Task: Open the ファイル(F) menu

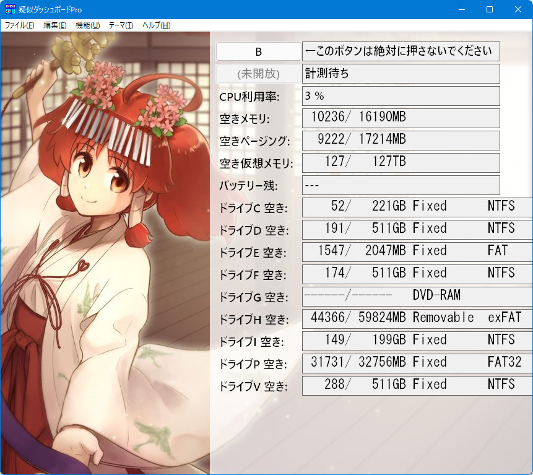Action: tap(19, 25)
